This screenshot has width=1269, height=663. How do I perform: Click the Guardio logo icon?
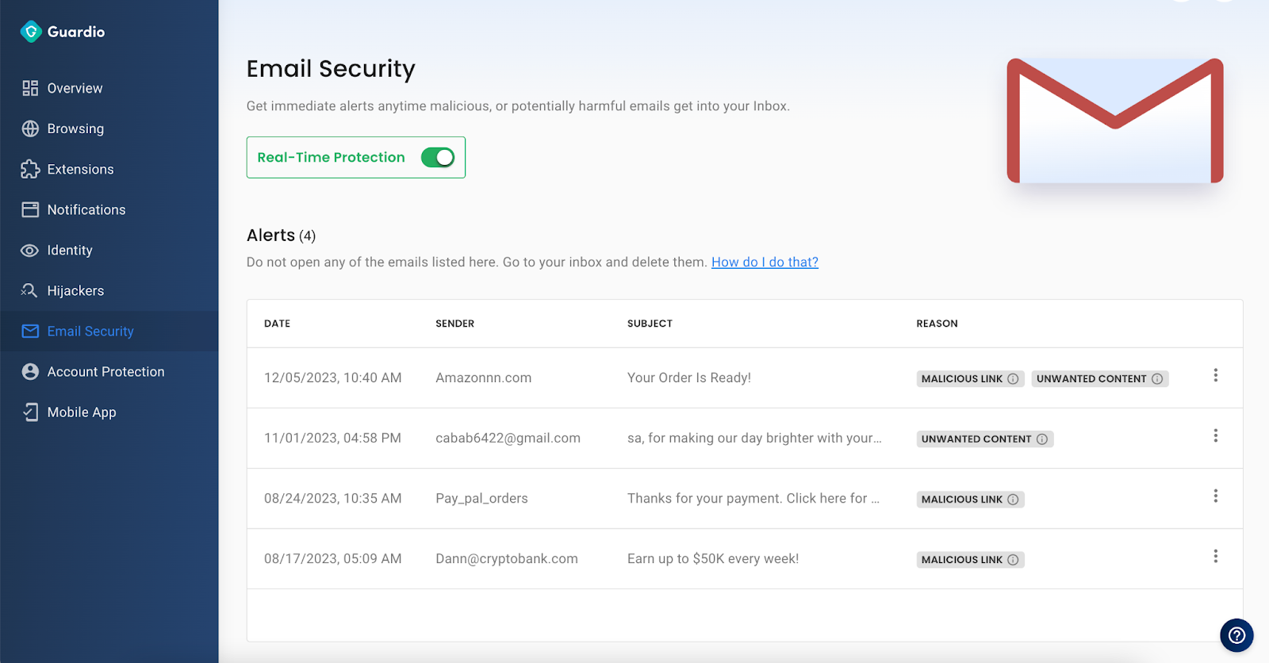pyautogui.click(x=31, y=32)
